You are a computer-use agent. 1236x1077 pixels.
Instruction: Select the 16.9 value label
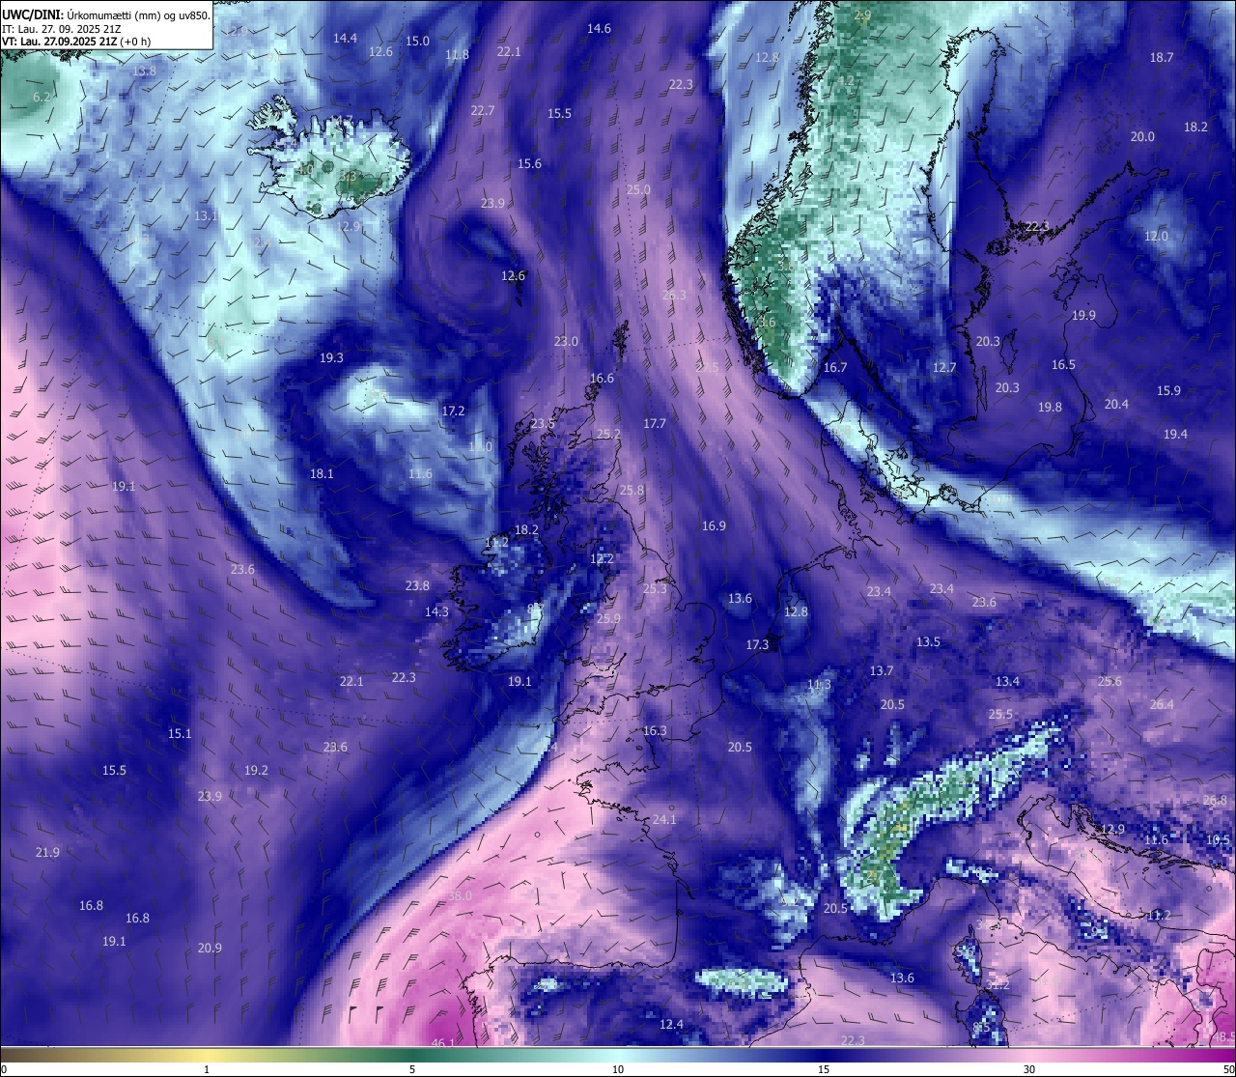(x=714, y=525)
